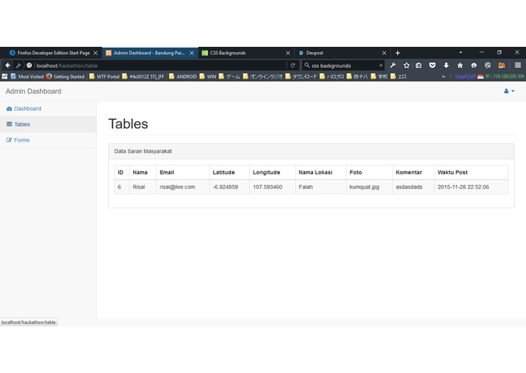Switch to CSS Backgrounds tab
This screenshot has height=373, width=526.
point(246,53)
